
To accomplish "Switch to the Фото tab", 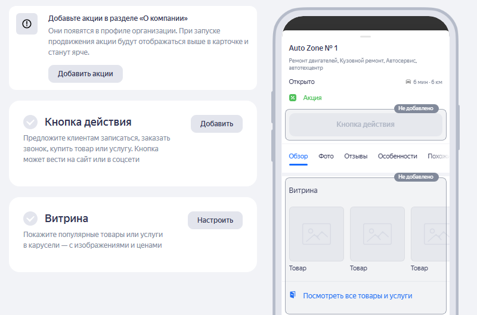I will click(x=326, y=156).
